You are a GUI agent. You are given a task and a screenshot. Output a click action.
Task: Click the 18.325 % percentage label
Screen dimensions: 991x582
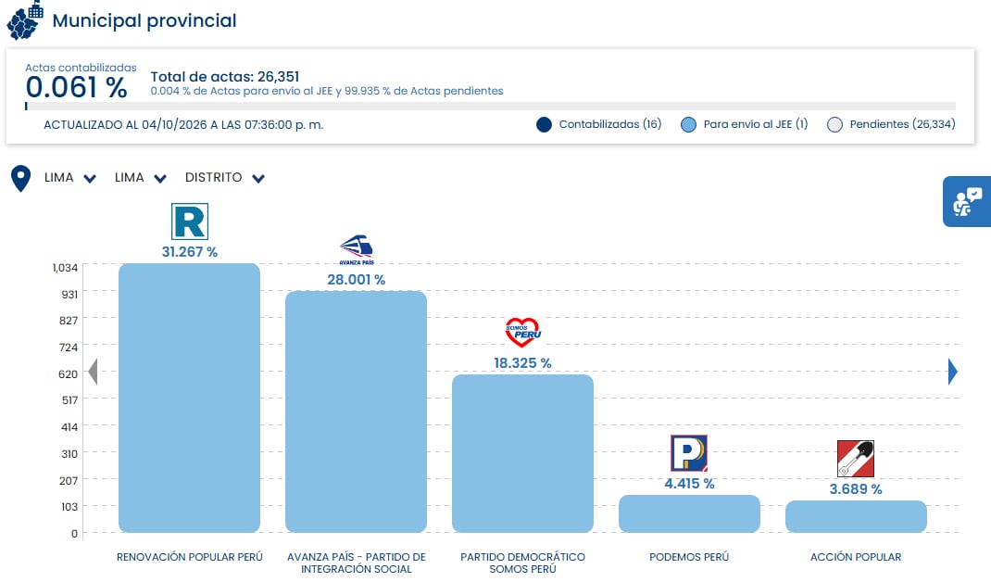[522, 363]
